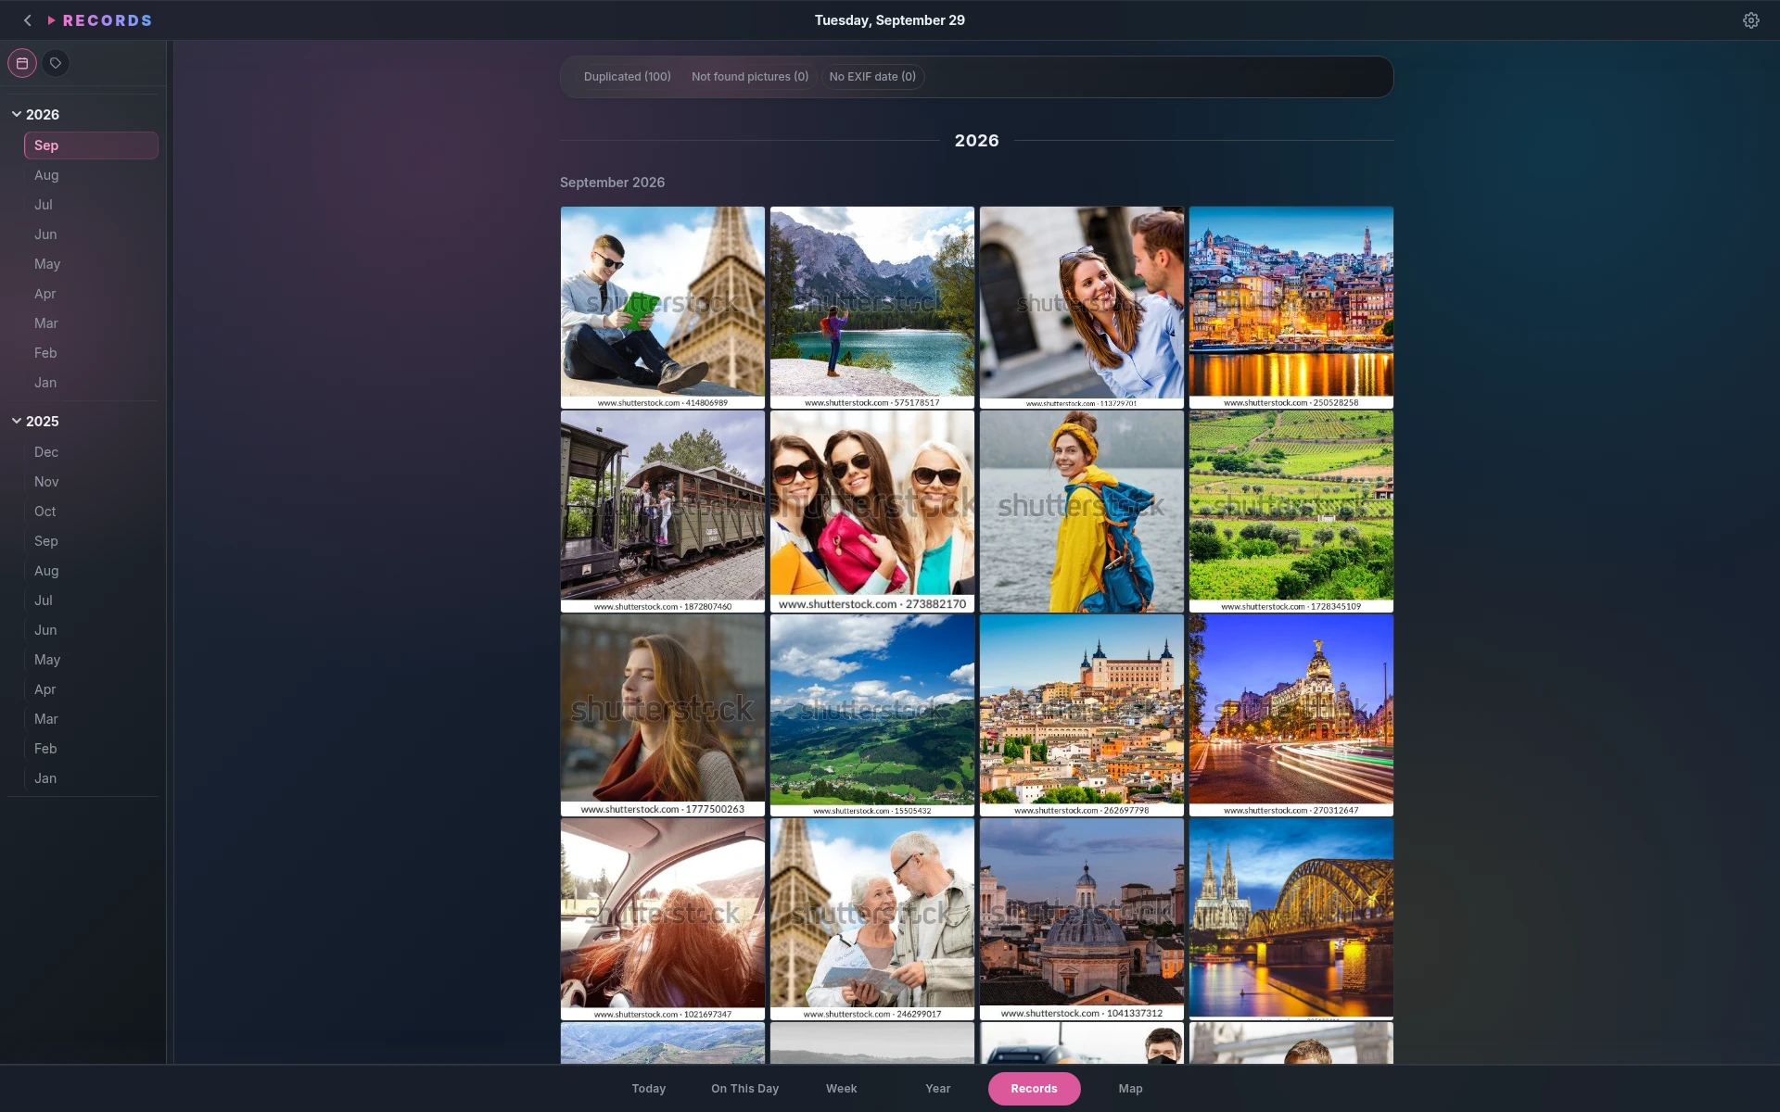Select Jan under 2026
The image size is (1780, 1112).
pos(91,383)
